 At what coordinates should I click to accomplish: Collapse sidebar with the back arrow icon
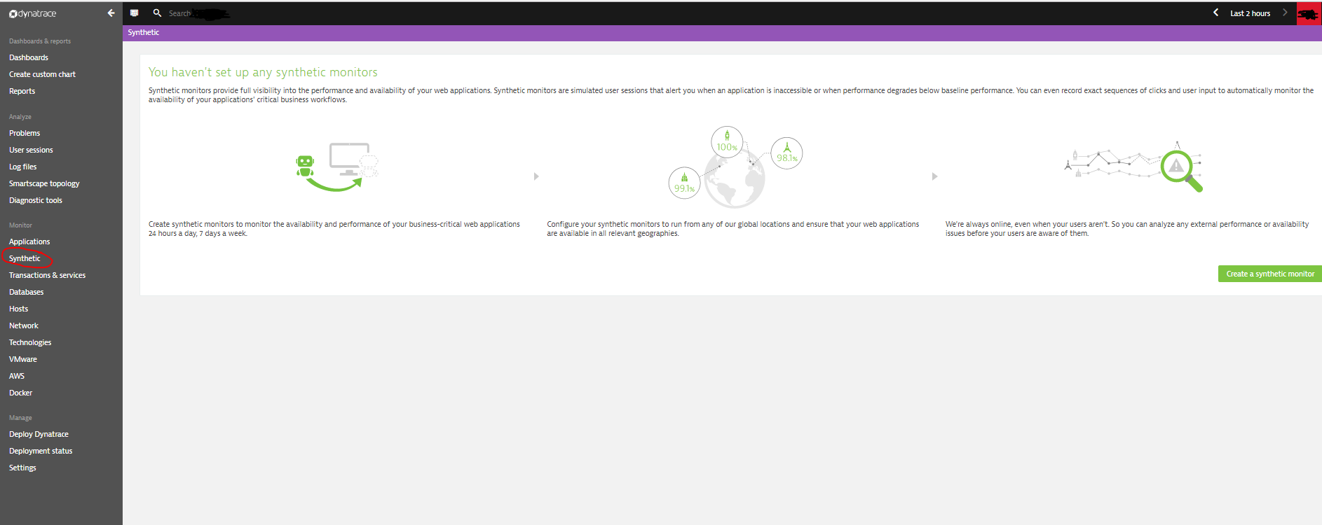tap(111, 13)
